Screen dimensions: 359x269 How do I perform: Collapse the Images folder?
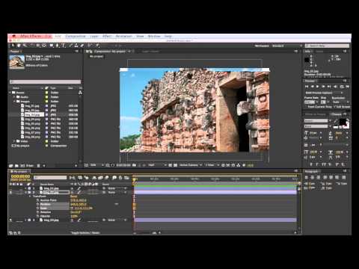click(14, 102)
